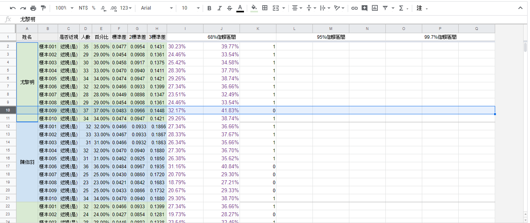The width and height of the screenshot is (530, 223).
Task: Open the fill color picker
Action: (254, 8)
